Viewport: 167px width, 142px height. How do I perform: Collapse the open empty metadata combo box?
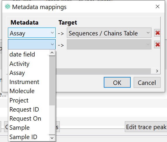(32, 45)
